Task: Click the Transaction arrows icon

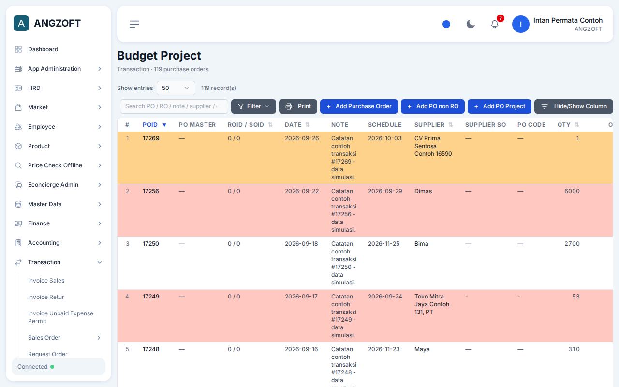Action: (x=18, y=262)
